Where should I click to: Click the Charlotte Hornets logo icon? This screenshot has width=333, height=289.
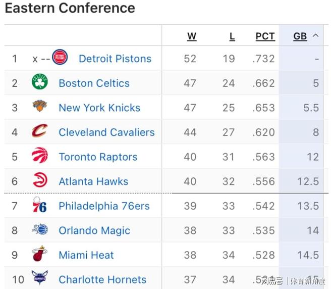pyautogui.click(x=40, y=278)
